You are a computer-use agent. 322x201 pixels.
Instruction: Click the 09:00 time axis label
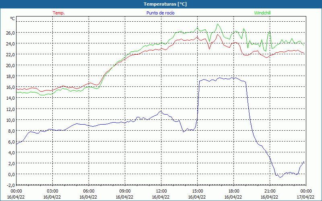(x=125, y=191)
